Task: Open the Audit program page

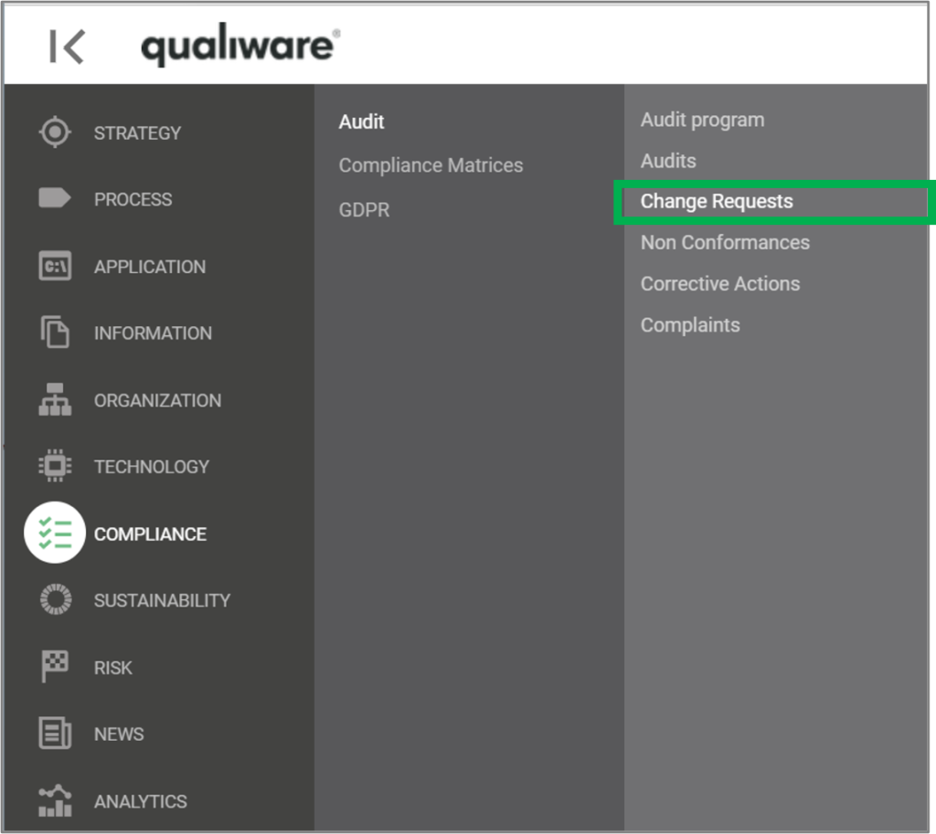Action: pos(702,119)
